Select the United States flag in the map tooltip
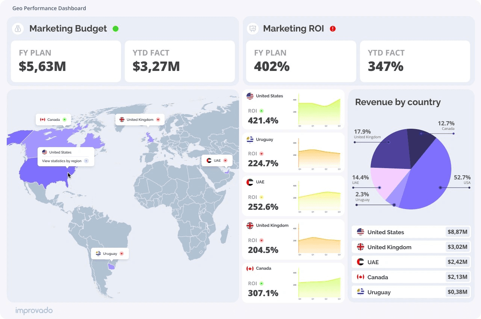The width and height of the screenshot is (481, 319). point(45,152)
